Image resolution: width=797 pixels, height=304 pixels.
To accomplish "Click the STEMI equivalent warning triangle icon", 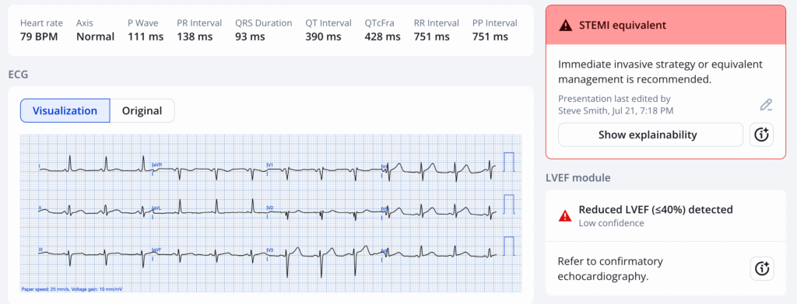I will pos(565,26).
